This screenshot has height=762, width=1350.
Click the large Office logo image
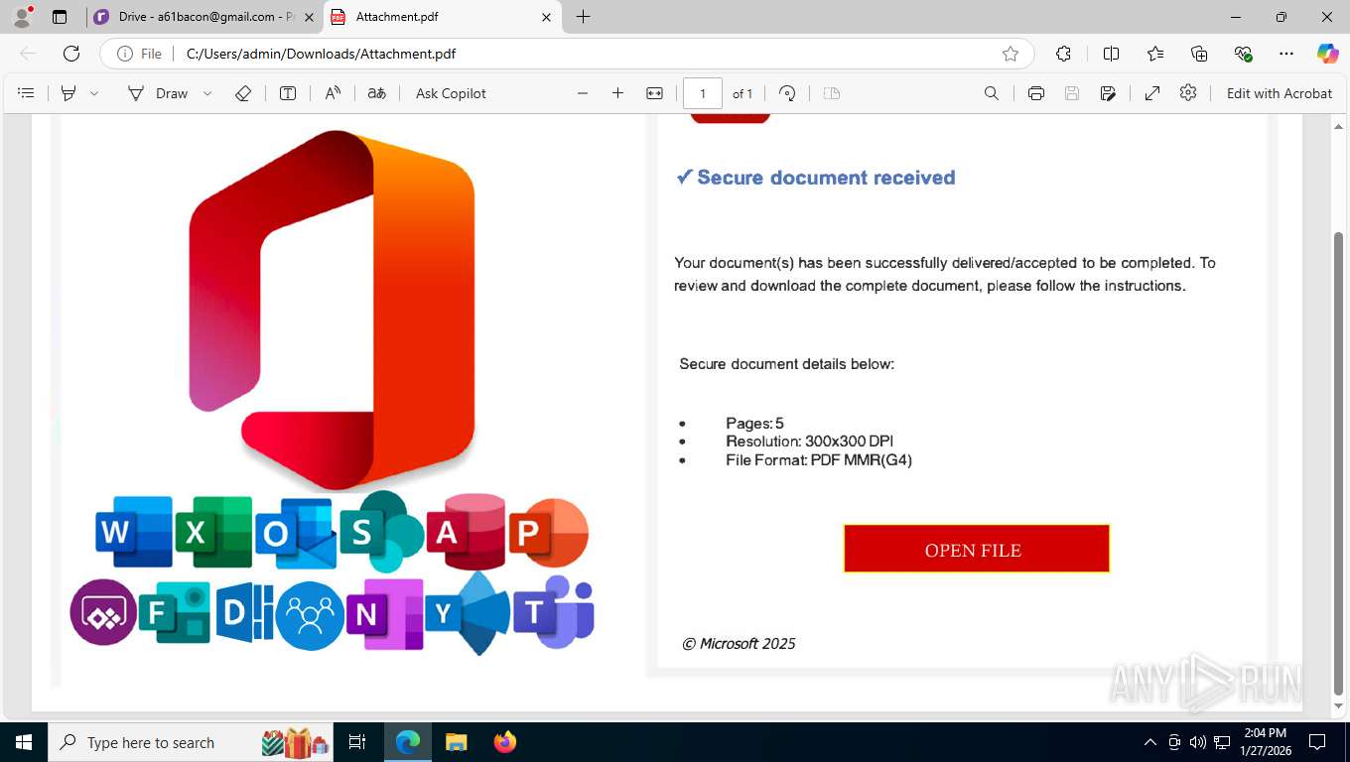(x=333, y=310)
